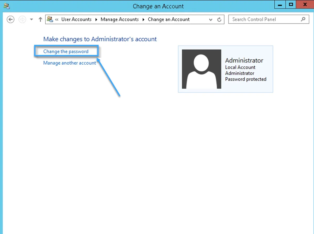
Task: Expand the address bar history dropdown
Action: click(211, 20)
